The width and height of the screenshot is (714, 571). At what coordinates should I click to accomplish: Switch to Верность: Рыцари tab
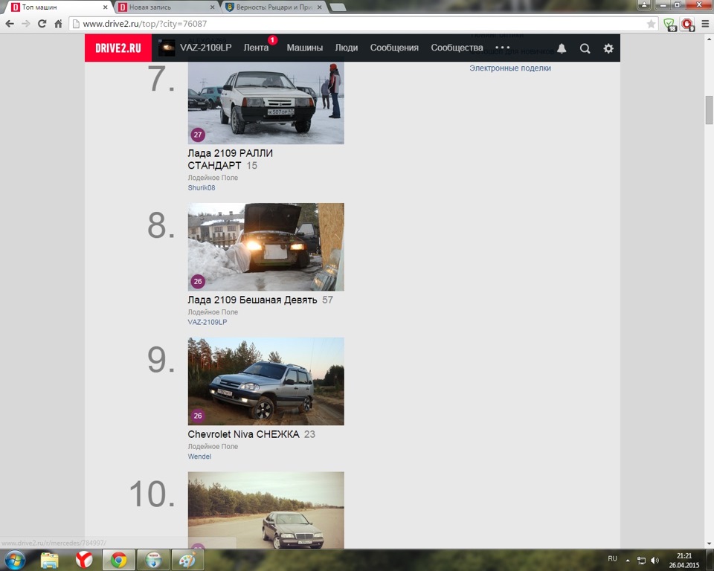pos(272,7)
